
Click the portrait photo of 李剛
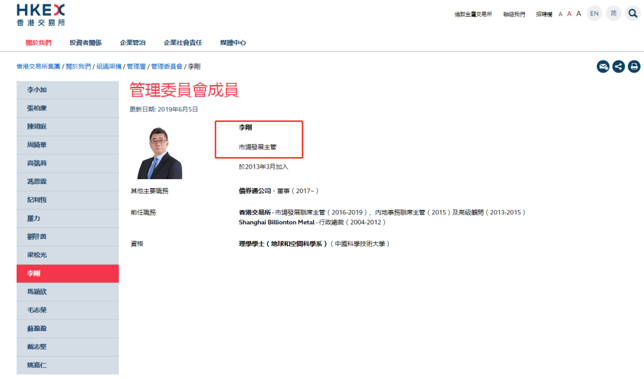click(159, 153)
